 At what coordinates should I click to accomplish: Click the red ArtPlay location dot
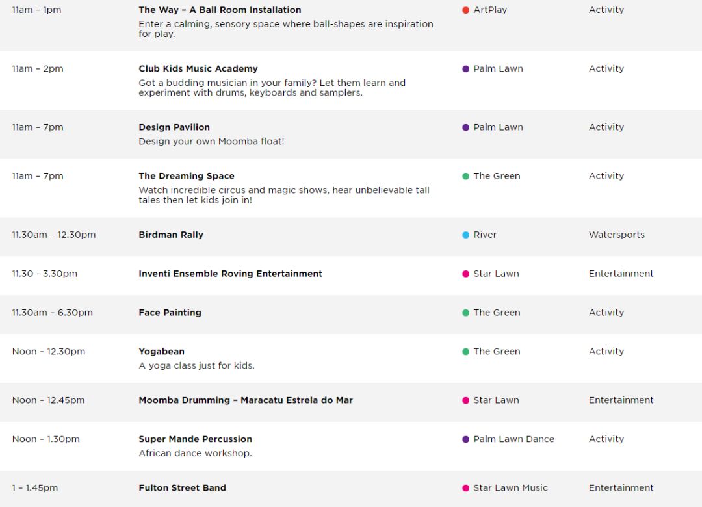(x=465, y=10)
